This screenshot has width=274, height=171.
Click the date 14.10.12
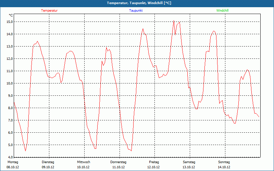[224, 167]
